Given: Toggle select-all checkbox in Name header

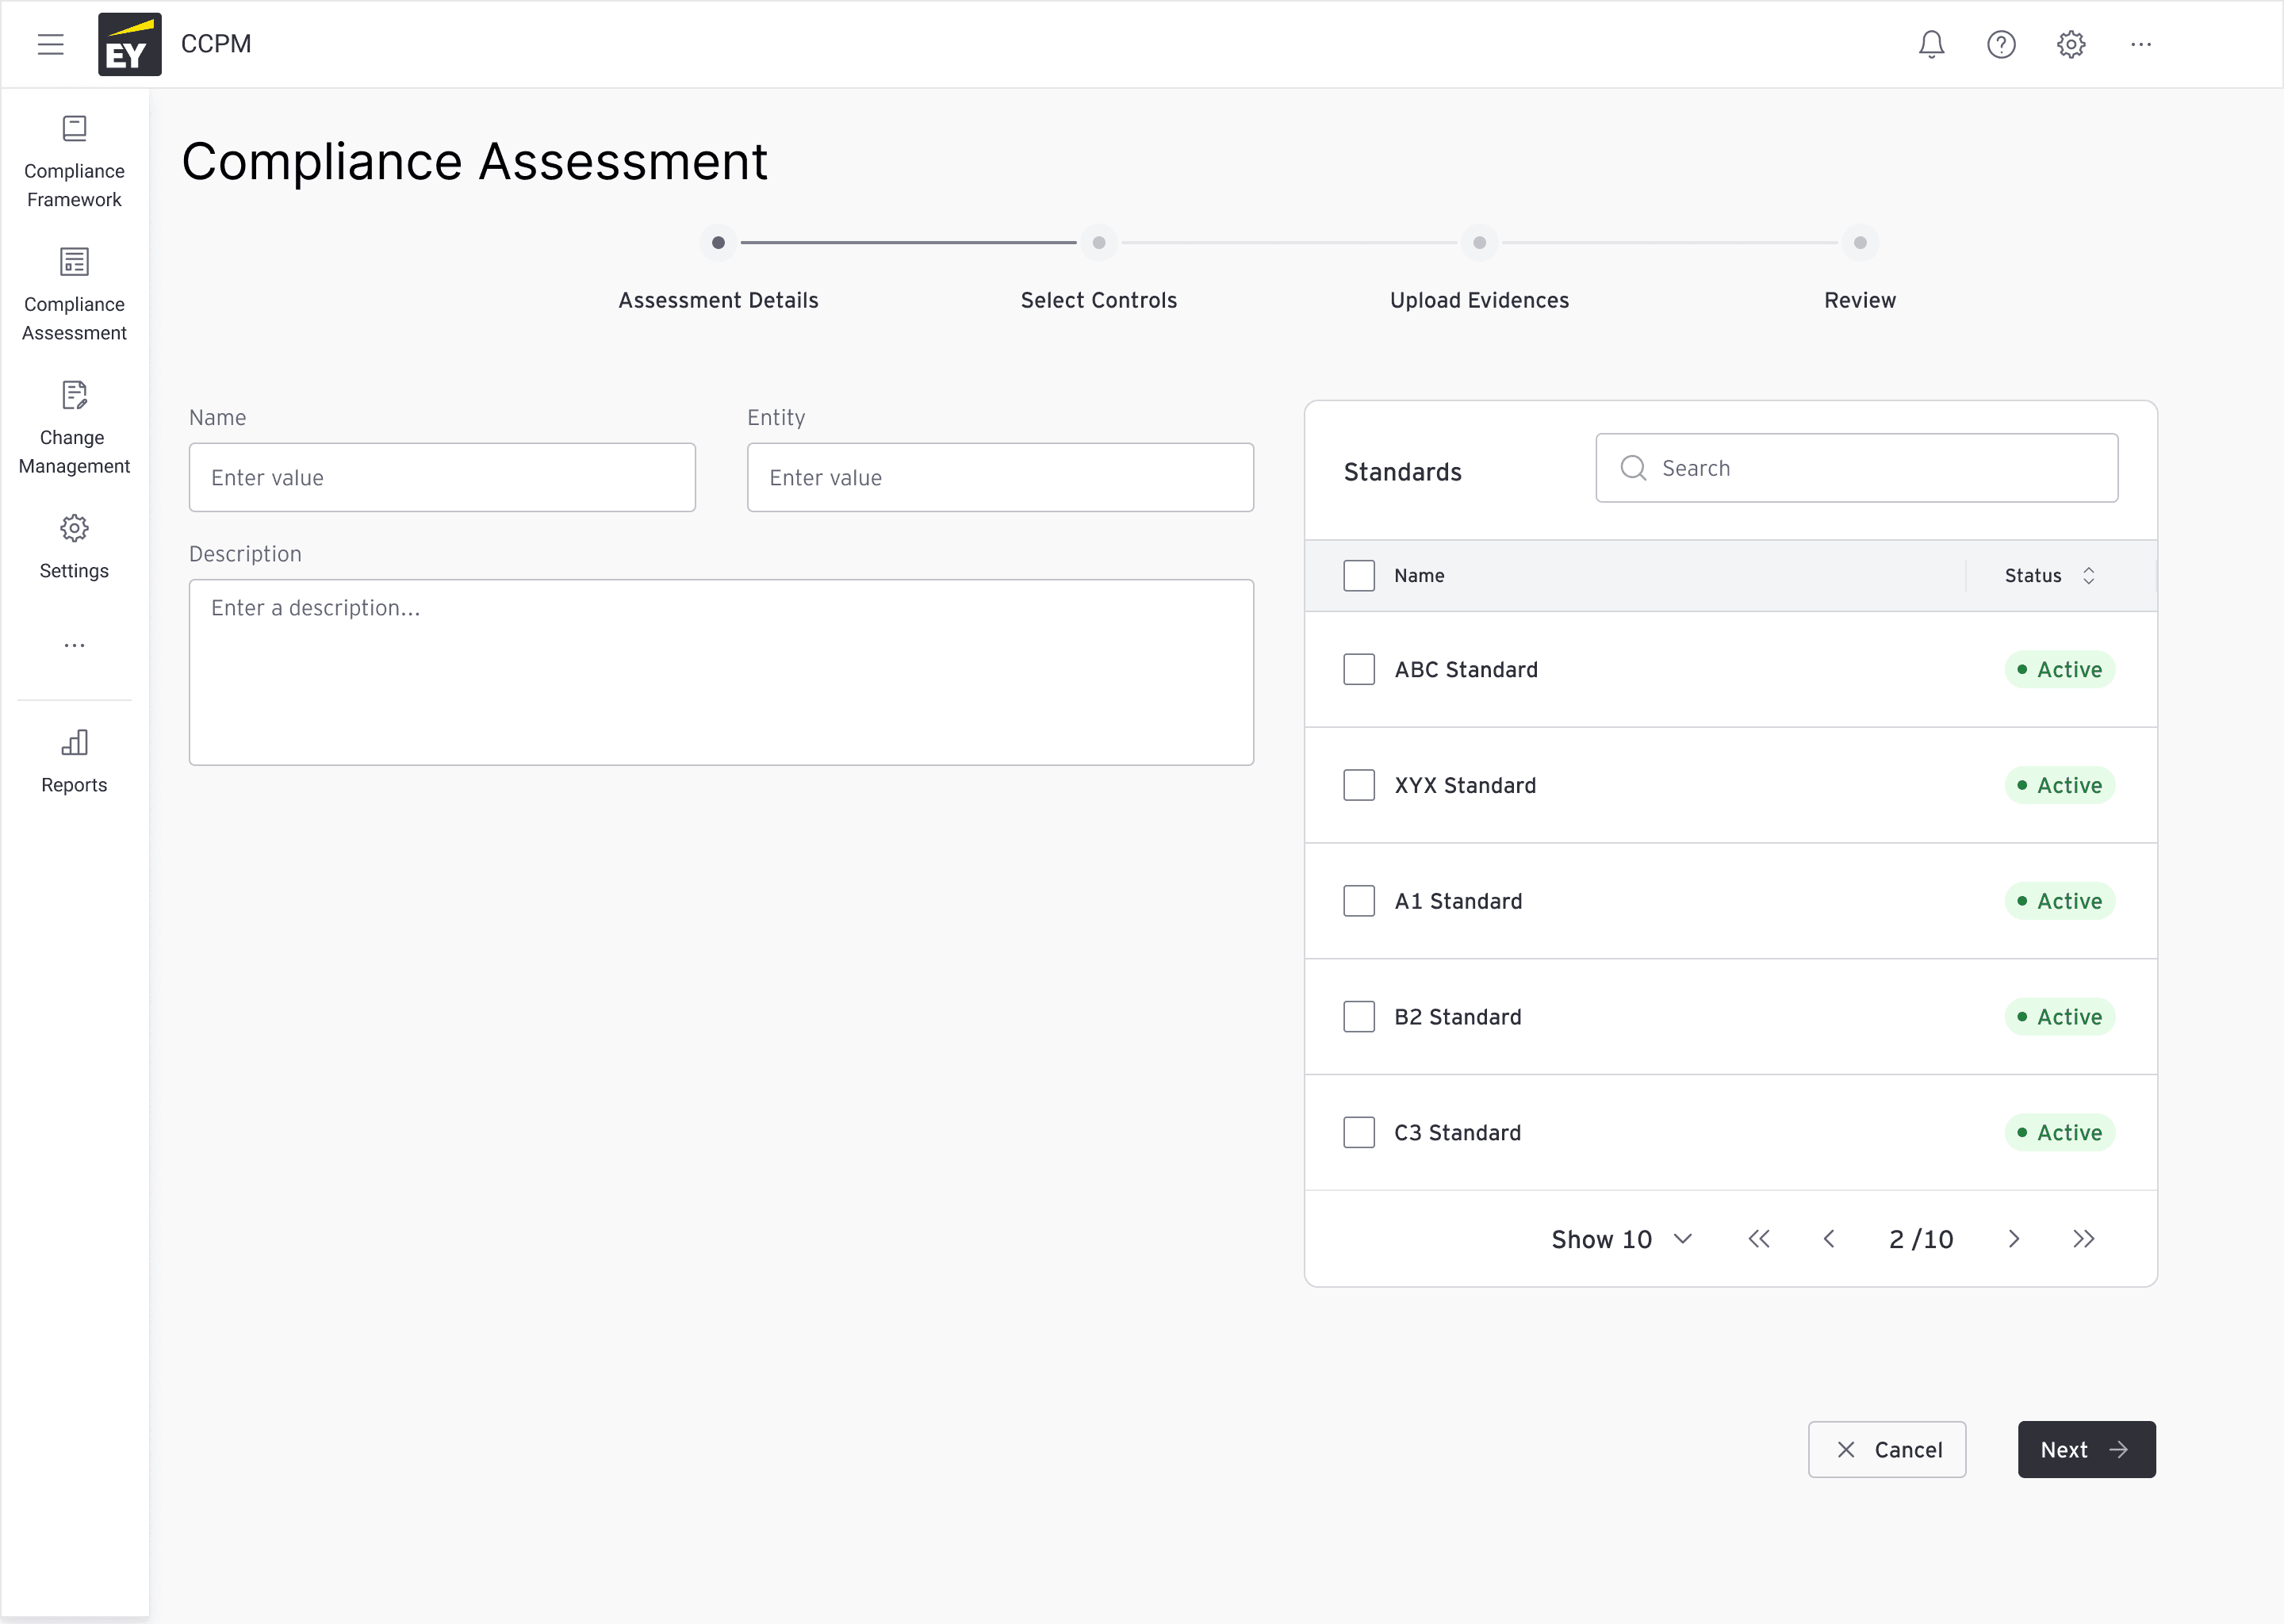Looking at the screenshot, I should coord(1358,575).
